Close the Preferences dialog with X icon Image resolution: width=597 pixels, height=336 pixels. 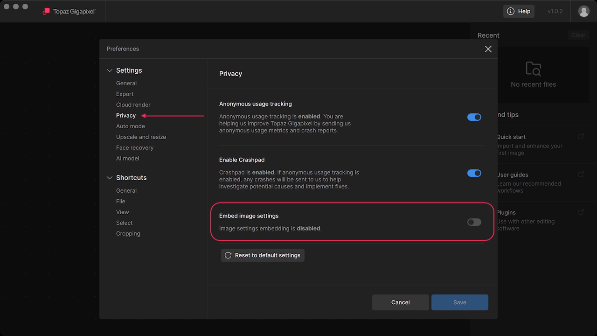488,49
